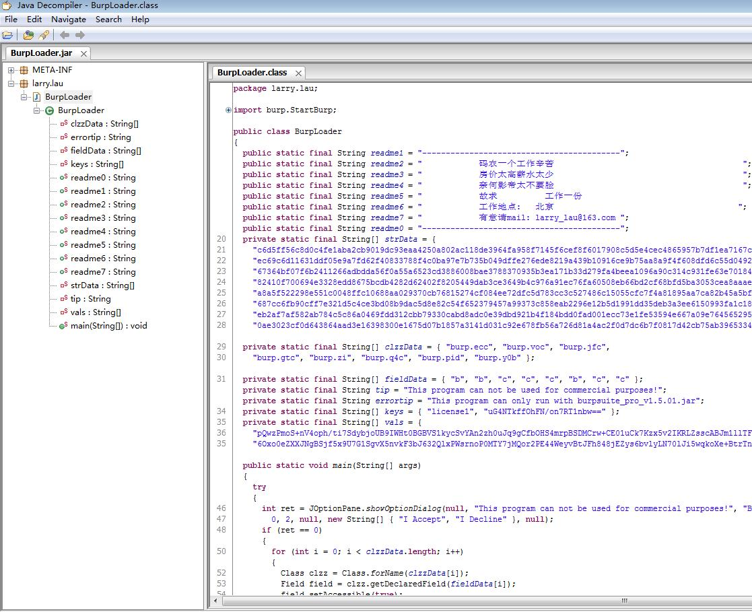This screenshot has height=612, width=752.
Task: Click the Backward arrow icon
Action: click(65, 35)
